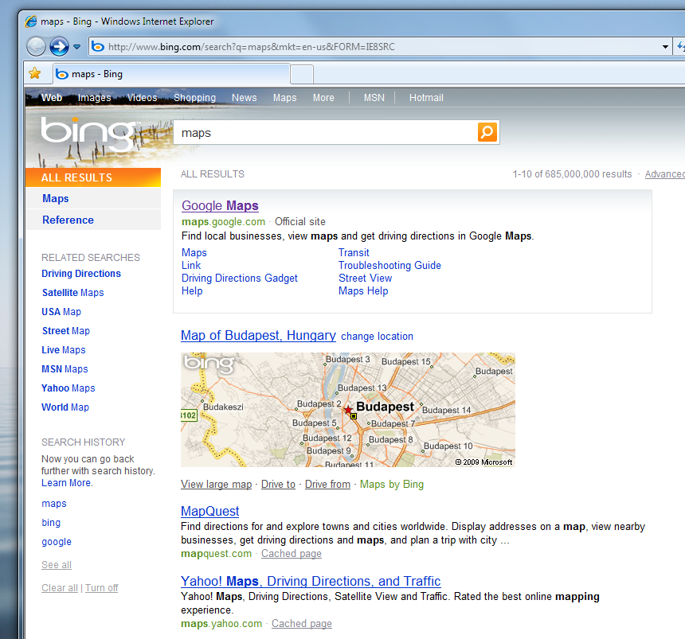
Task: Click the Favorites star icon
Action: point(35,73)
